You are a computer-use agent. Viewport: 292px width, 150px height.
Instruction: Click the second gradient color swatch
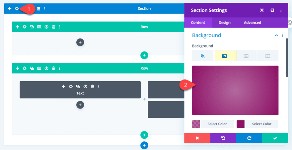coord(241,124)
